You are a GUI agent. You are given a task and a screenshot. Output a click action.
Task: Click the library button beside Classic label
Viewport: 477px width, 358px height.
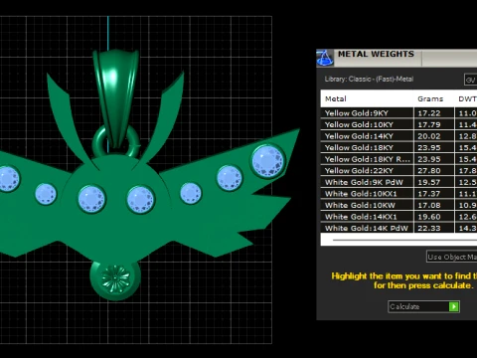(470, 80)
